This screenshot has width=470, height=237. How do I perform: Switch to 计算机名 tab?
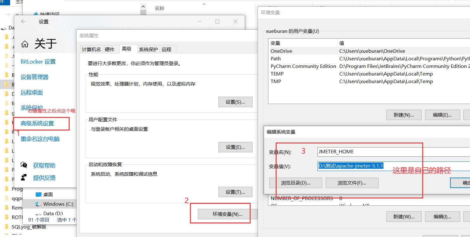tap(91, 49)
